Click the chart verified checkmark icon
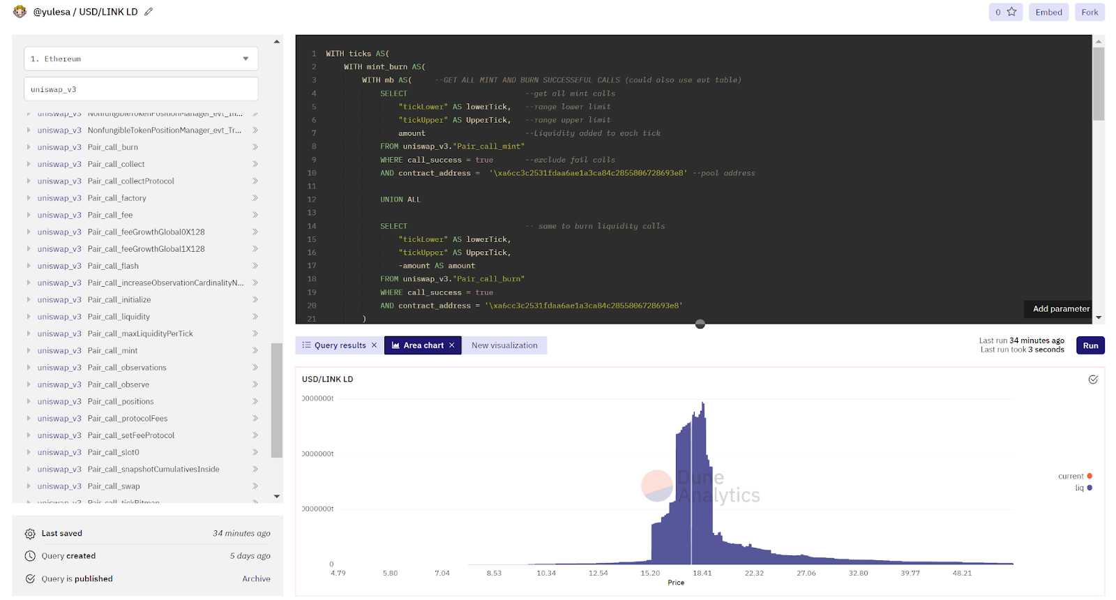The width and height of the screenshot is (1116, 600). tap(1093, 380)
